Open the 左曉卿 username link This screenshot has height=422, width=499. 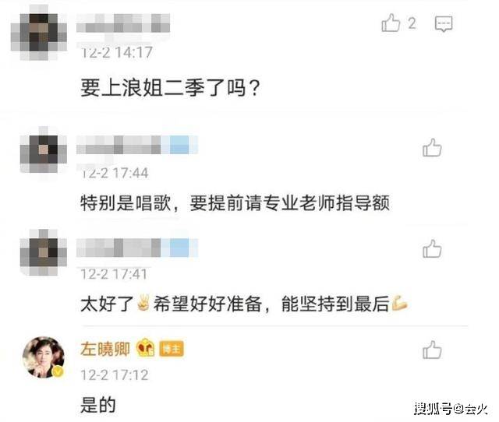pyautogui.click(x=105, y=349)
